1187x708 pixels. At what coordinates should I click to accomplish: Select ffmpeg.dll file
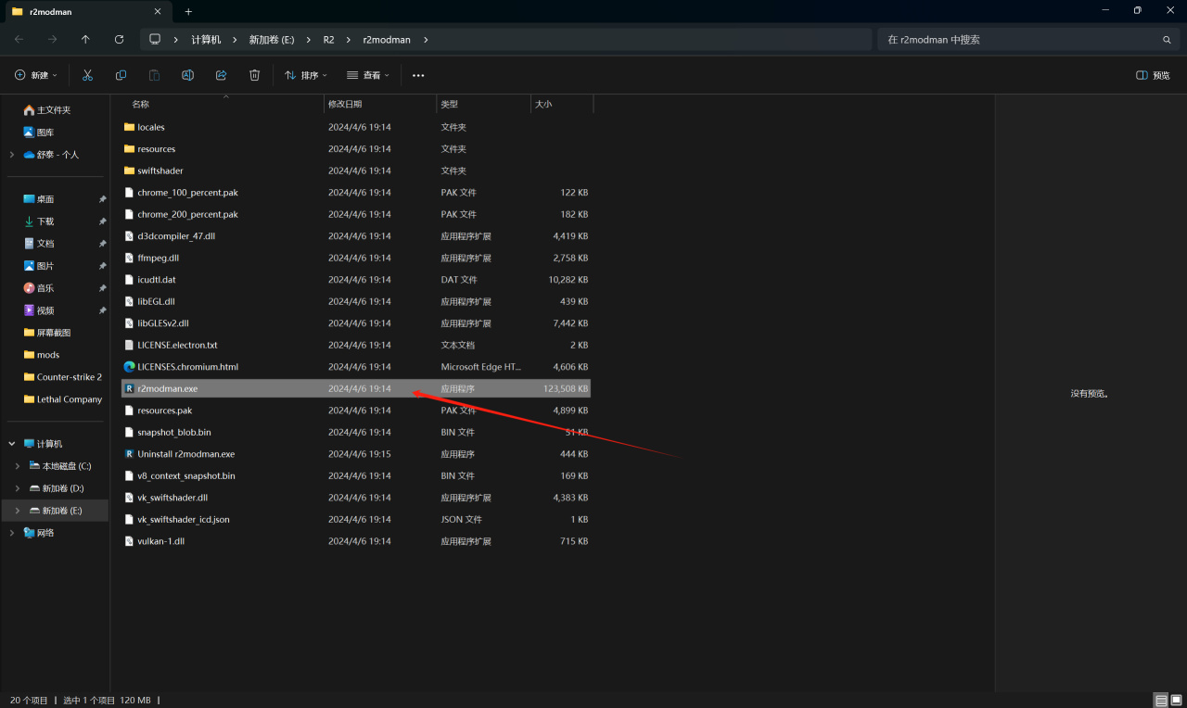[x=356, y=258]
